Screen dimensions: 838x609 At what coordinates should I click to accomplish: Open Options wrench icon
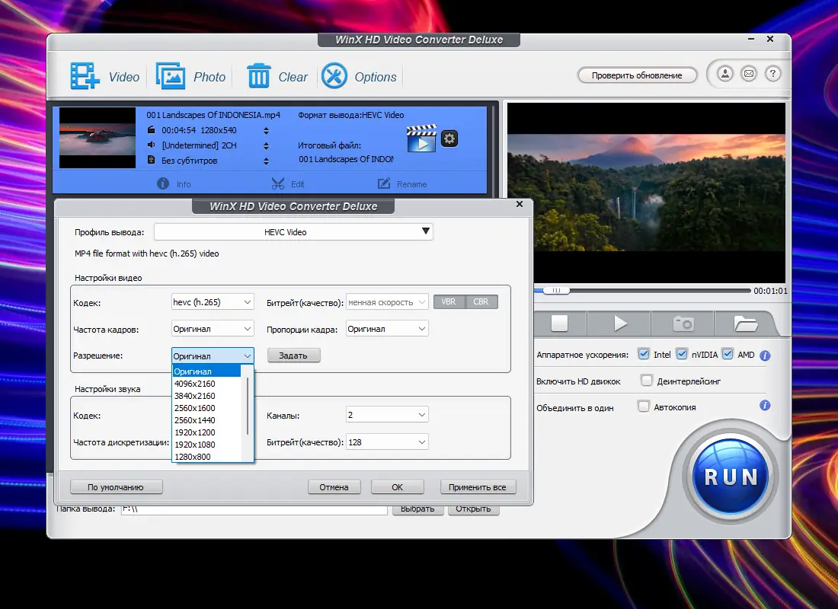coord(334,76)
